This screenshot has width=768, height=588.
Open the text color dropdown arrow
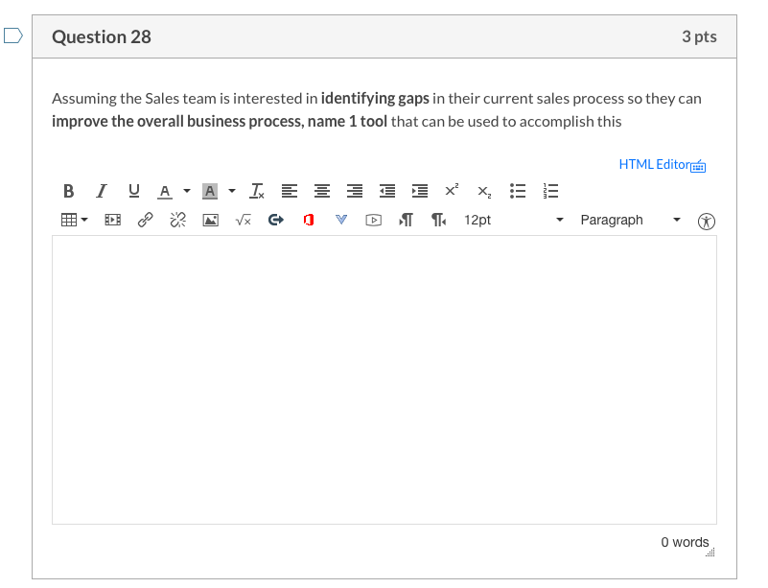tap(187, 191)
